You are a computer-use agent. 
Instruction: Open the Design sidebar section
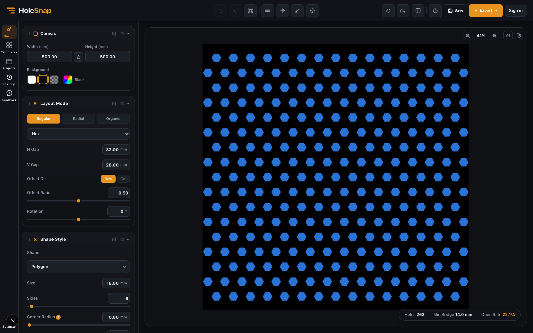[9, 32]
